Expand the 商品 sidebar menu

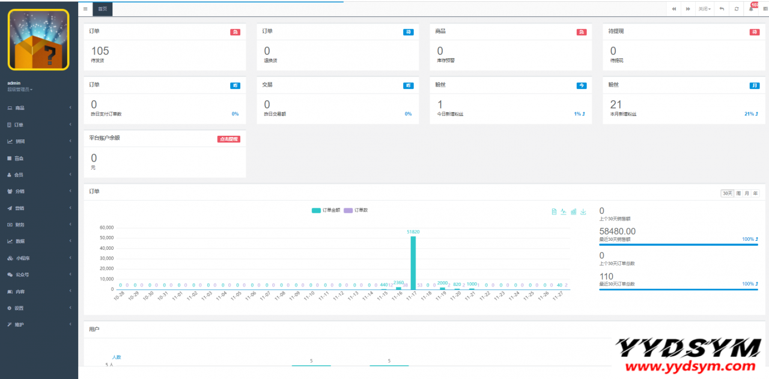point(39,108)
